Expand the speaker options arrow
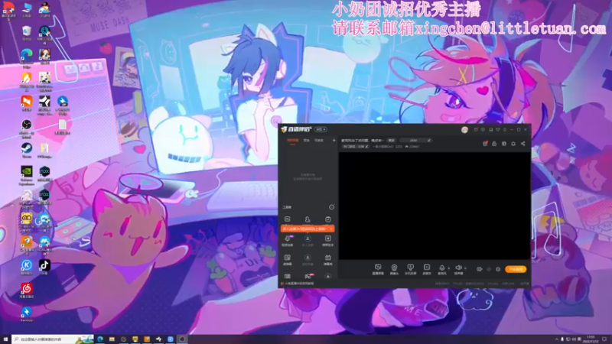The width and height of the screenshot is (612, 344). pos(465,268)
